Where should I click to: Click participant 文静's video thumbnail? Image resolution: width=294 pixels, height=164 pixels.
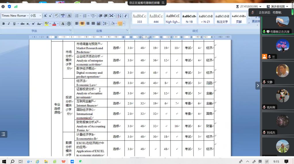pos(283,71)
